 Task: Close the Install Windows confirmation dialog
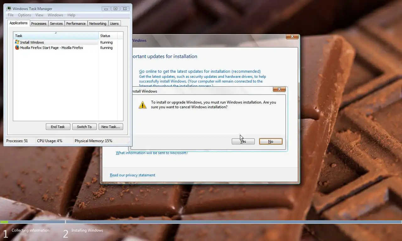click(x=279, y=89)
